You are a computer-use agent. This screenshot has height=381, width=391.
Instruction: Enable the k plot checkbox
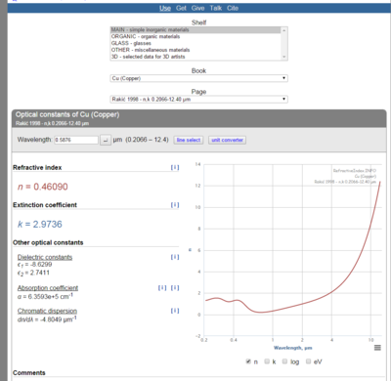click(267, 361)
